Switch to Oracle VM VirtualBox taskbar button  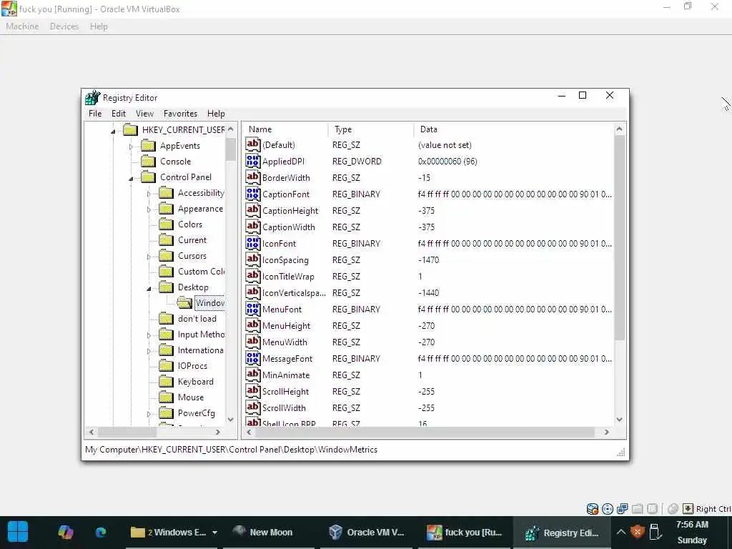[367, 532]
